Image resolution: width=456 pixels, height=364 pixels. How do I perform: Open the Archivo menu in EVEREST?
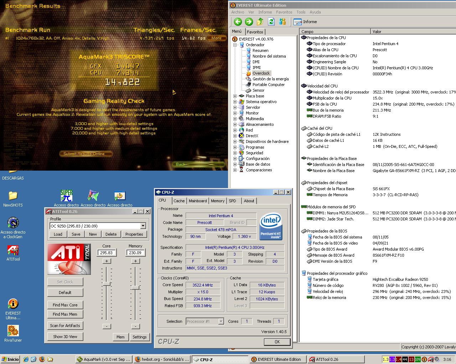click(x=238, y=12)
